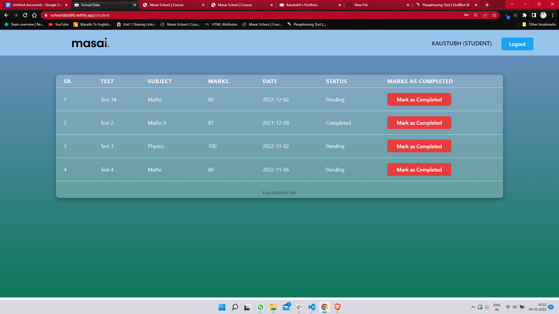Open the zoom magnifier icon in address bar
The height and width of the screenshot is (314, 559).
click(x=475, y=15)
